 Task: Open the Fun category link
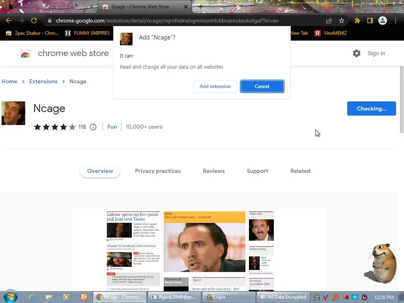(x=112, y=127)
